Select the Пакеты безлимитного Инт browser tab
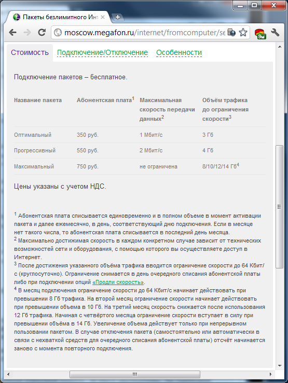 60,17
